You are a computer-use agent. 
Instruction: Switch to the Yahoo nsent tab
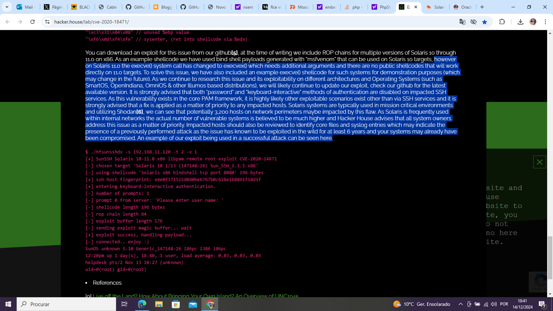[x=244, y=7]
